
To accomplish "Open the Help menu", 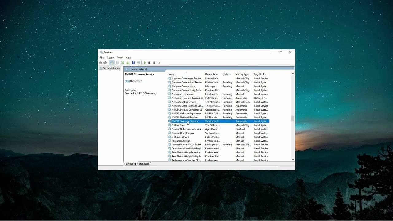I will 128,58.
